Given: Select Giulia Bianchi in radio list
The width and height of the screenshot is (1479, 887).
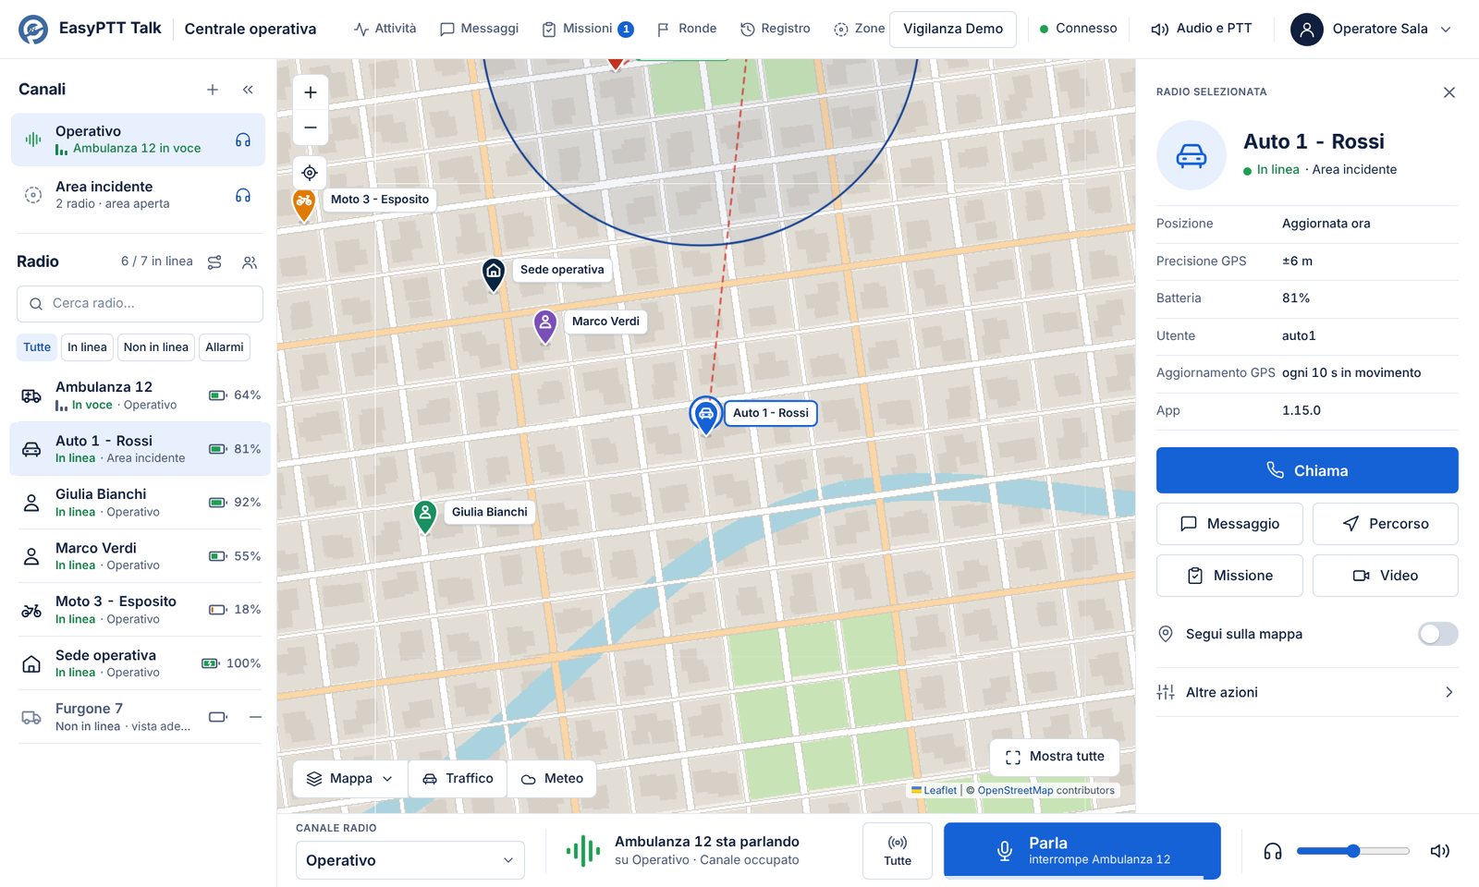Looking at the screenshot, I should click(140, 503).
